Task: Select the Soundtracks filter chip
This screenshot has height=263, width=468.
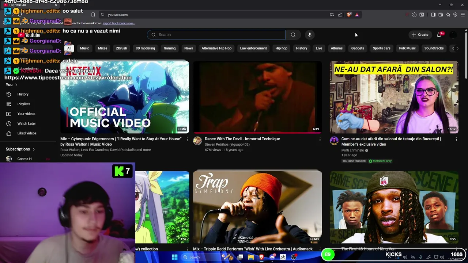Action: [x=434, y=48]
